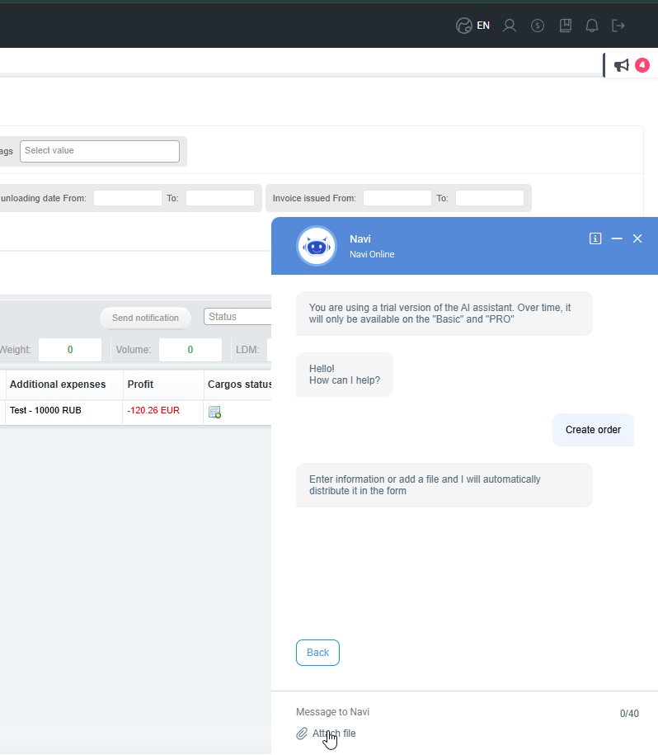Minimize the Navi chat window
658x755 pixels.
pyautogui.click(x=617, y=238)
